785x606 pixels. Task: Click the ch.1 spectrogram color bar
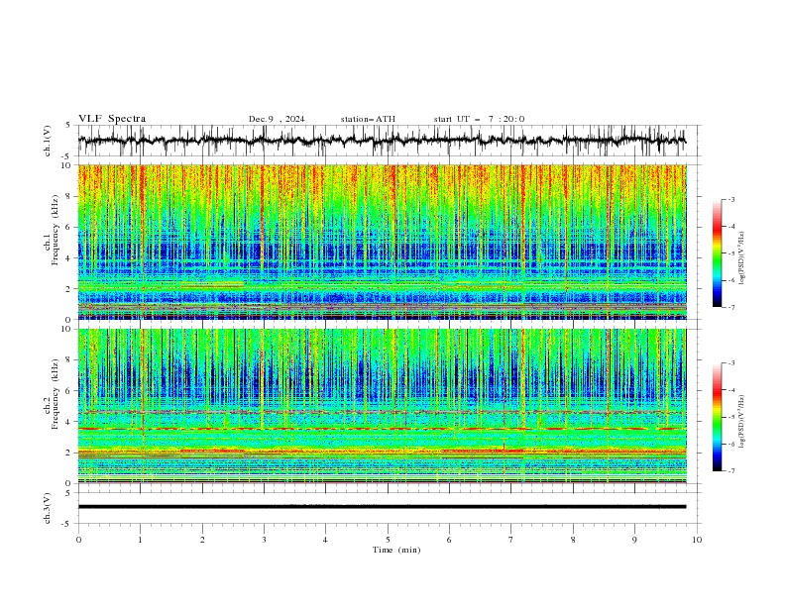(x=717, y=253)
